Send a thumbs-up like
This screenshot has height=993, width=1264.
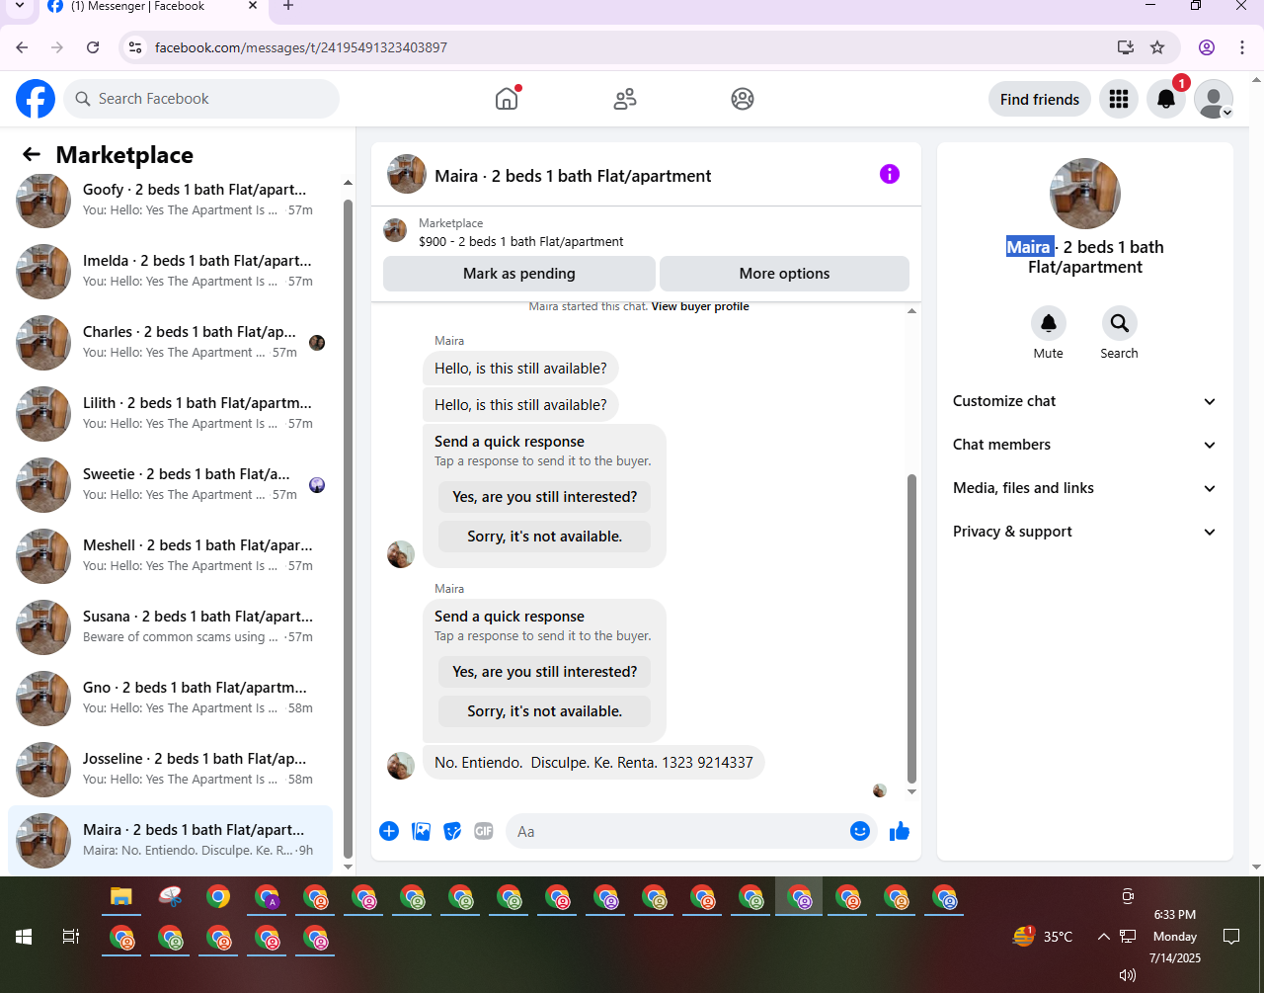pyautogui.click(x=900, y=831)
